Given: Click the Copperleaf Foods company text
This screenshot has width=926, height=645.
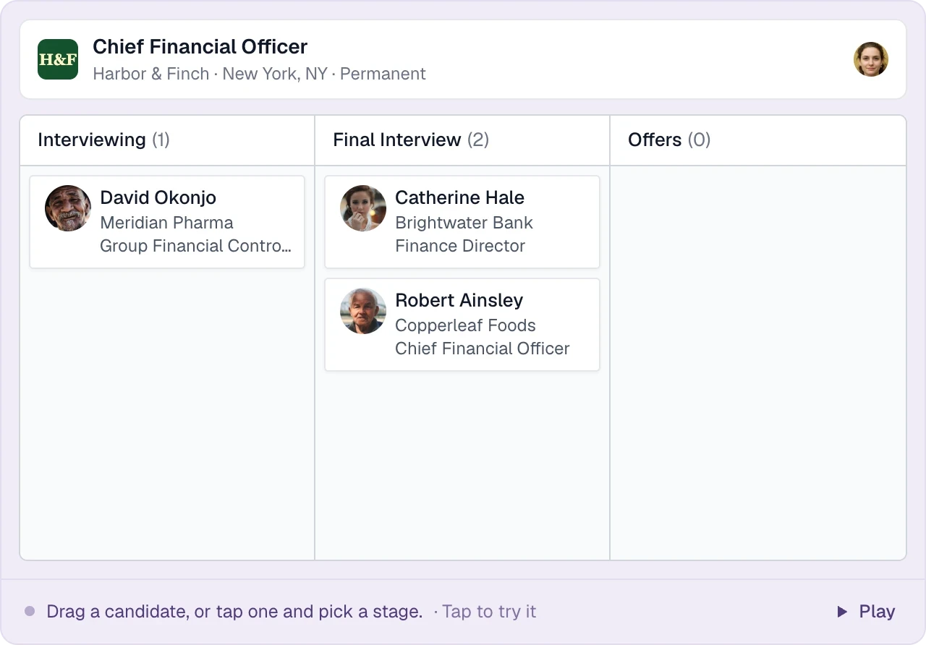Looking at the screenshot, I should click(465, 325).
